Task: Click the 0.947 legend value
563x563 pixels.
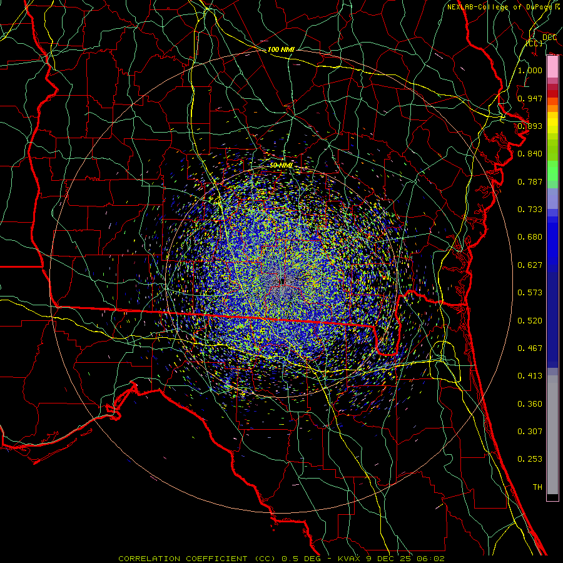Action: pos(530,98)
